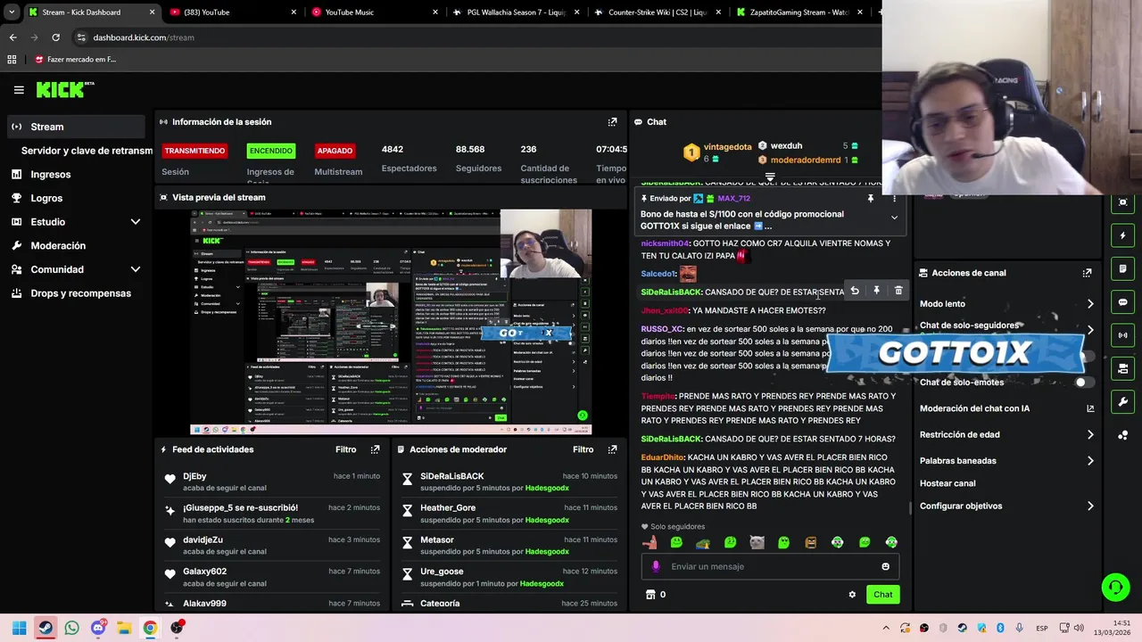Open Moderación in the left sidebar

click(x=58, y=245)
